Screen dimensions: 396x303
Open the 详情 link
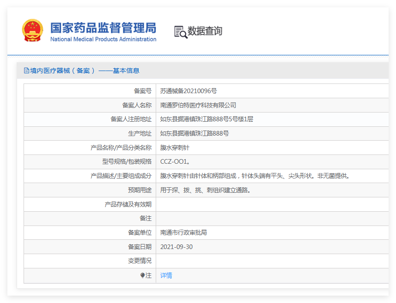point(166,275)
